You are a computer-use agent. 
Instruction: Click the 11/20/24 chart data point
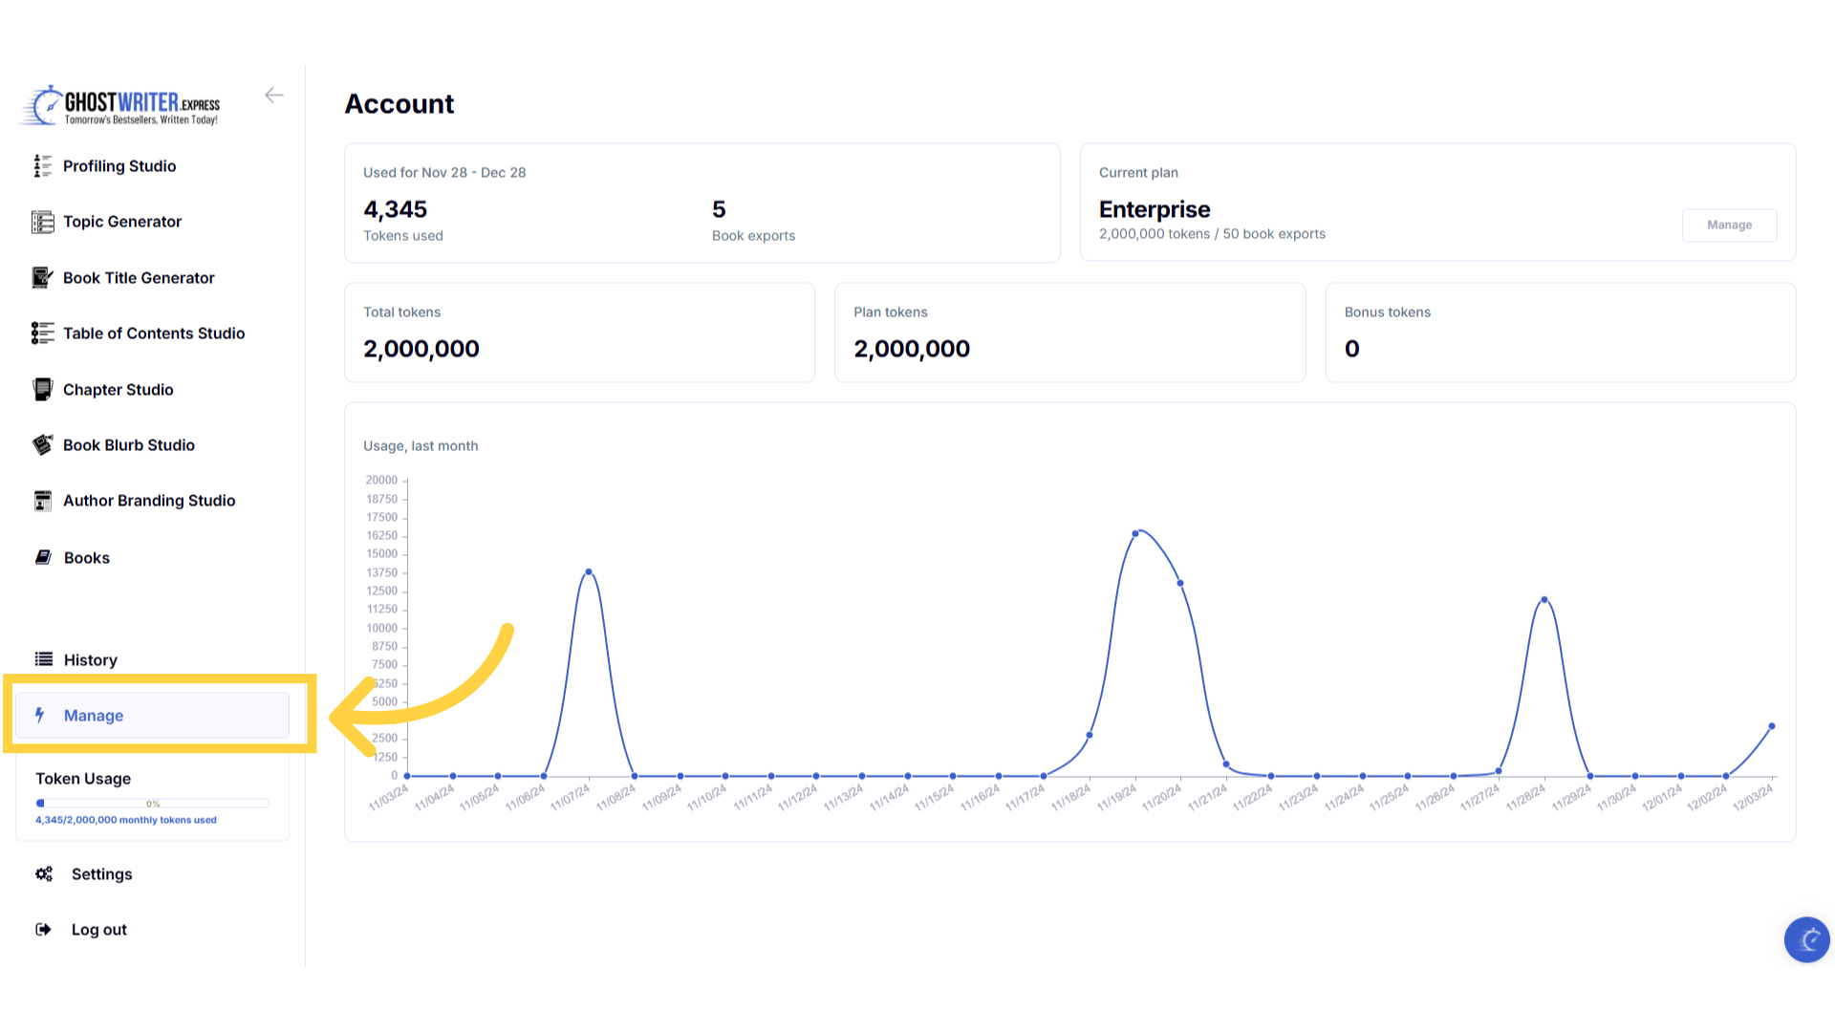[x=1180, y=583]
